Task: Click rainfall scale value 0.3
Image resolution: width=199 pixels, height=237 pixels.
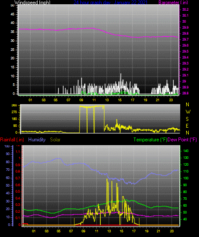Action: [x=18, y=205]
